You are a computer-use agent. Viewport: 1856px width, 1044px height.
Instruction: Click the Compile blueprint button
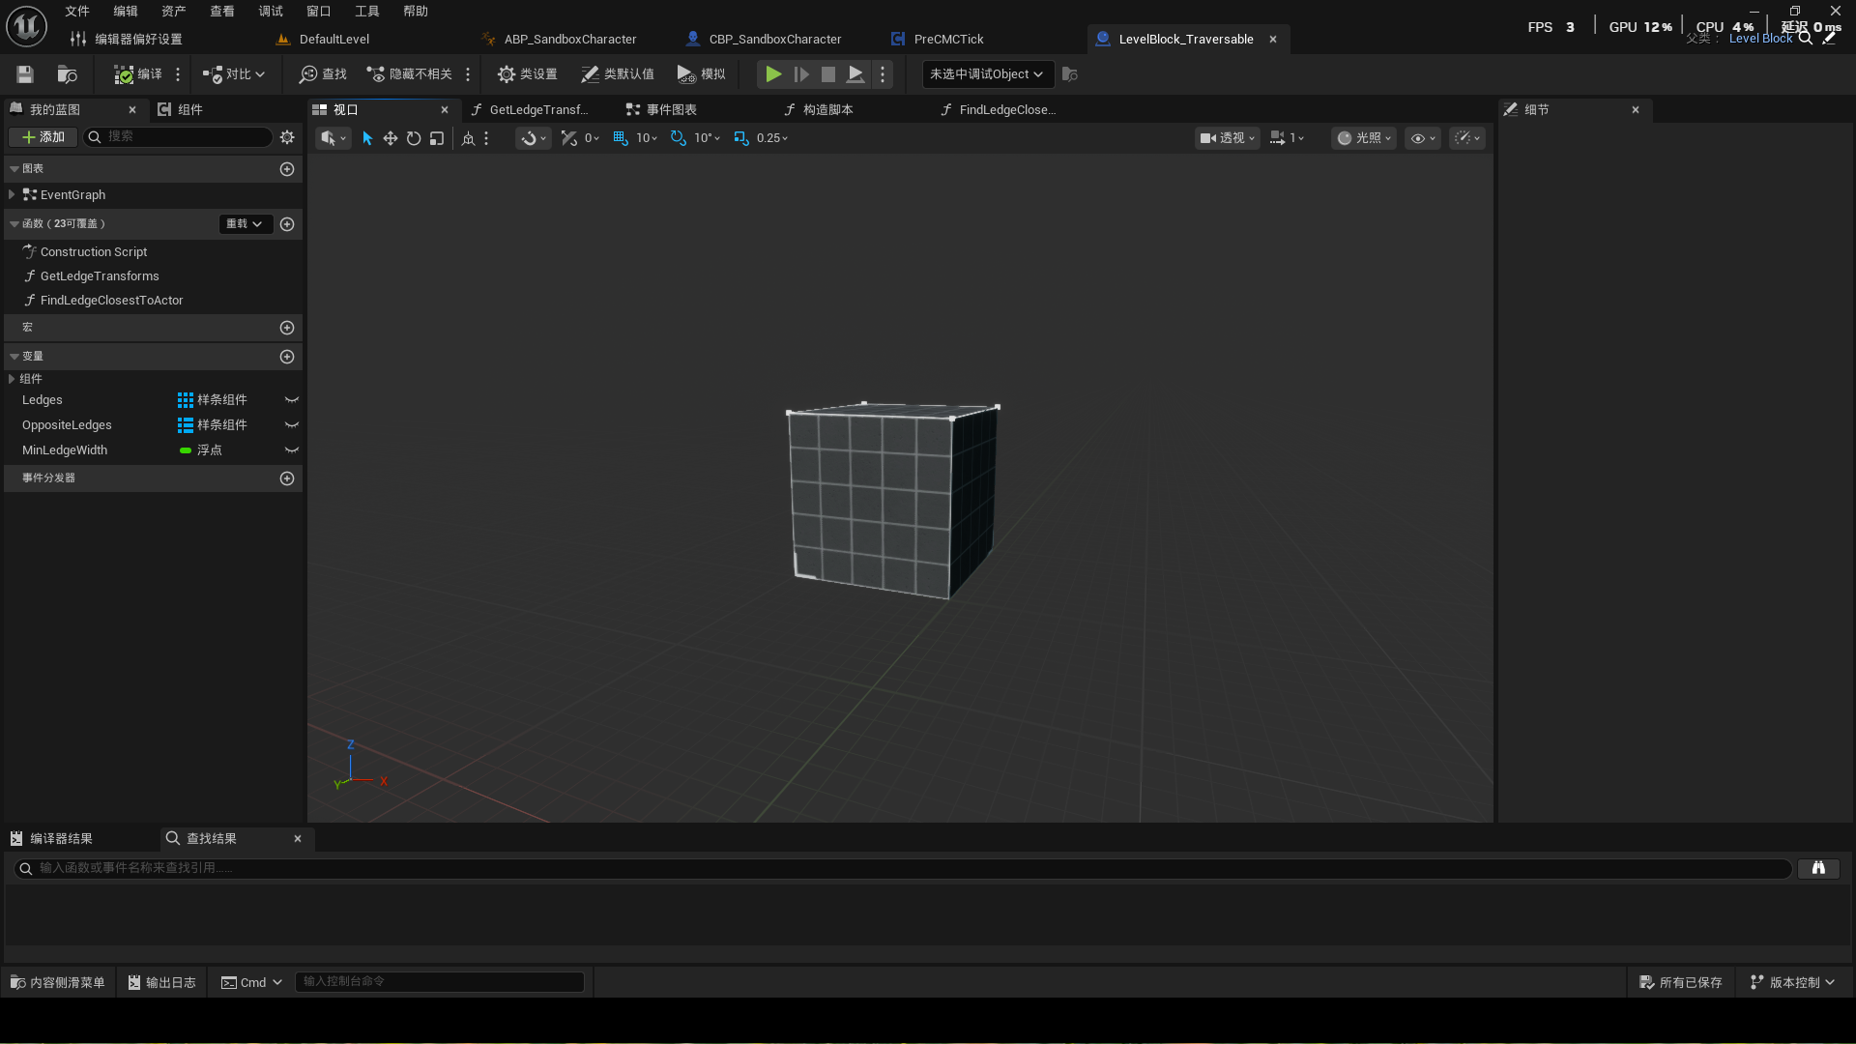coord(137,74)
